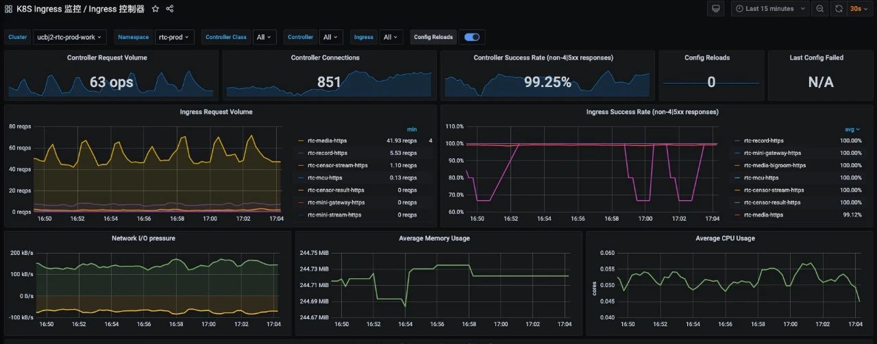Click the dashboard grid icon beside title

(x=9, y=9)
